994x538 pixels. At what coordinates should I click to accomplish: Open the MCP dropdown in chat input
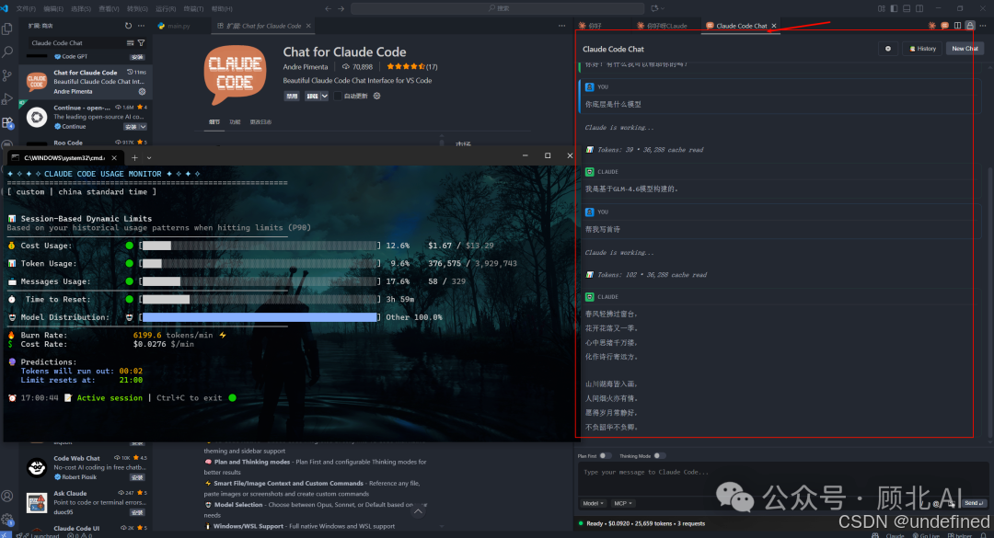(622, 503)
